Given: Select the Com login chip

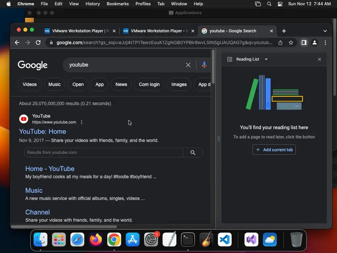Looking at the screenshot, I should click(149, 84).
